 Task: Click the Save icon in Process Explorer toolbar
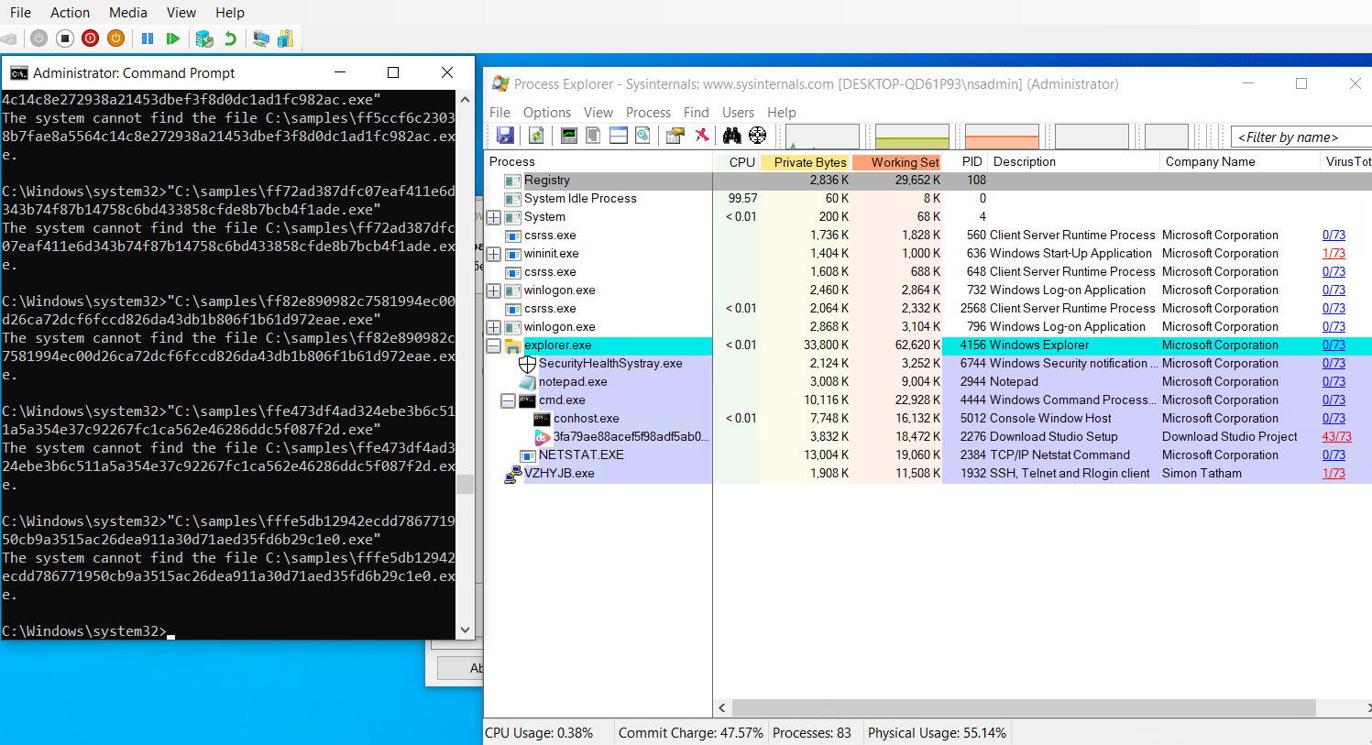point(505,136)
